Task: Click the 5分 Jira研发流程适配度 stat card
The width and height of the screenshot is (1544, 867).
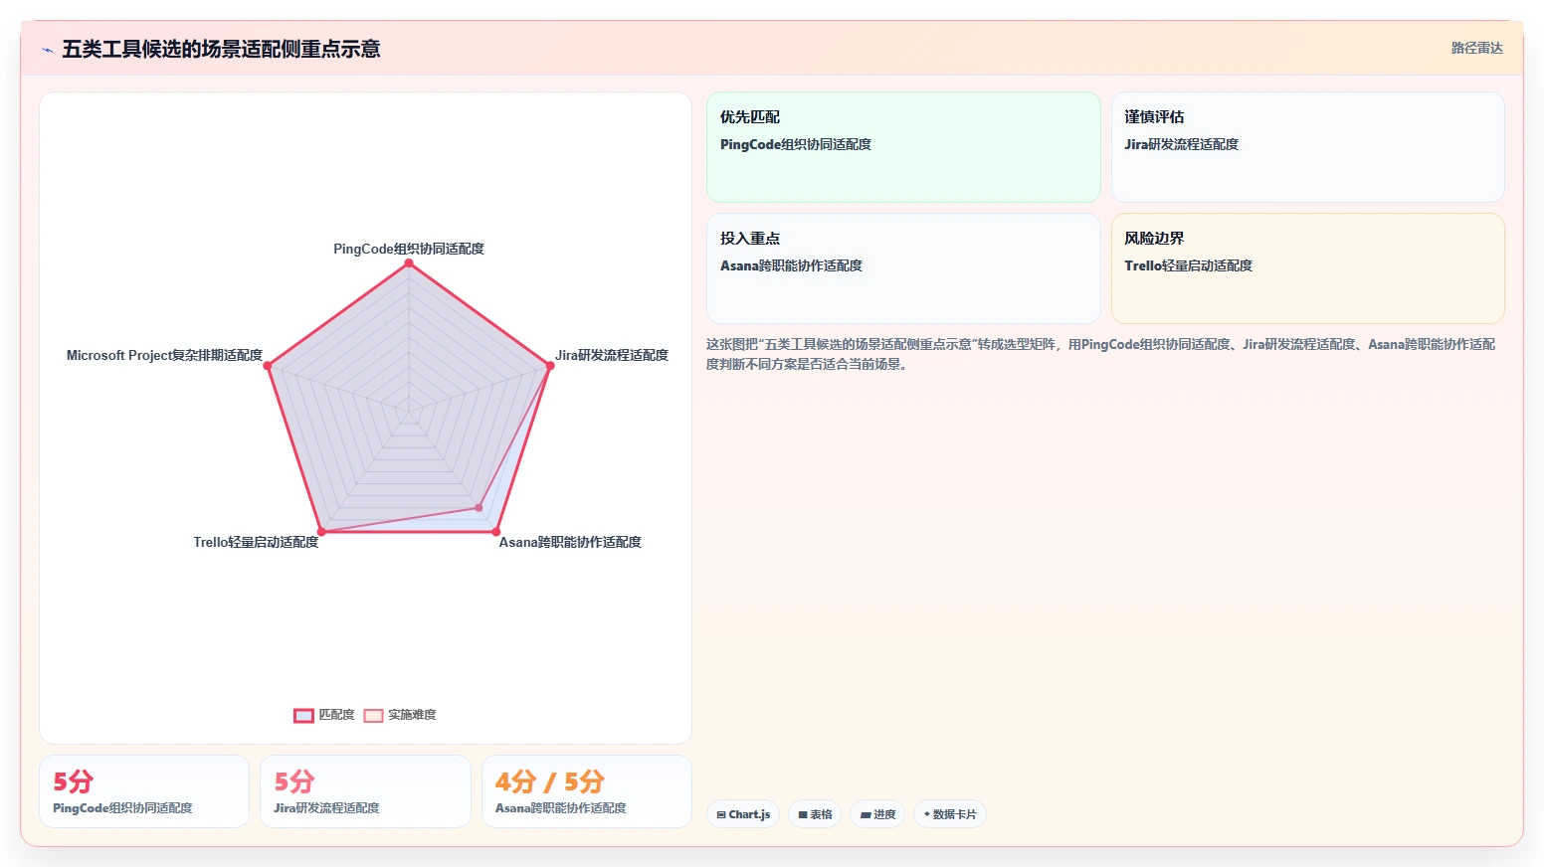Action: coord(365,791)
